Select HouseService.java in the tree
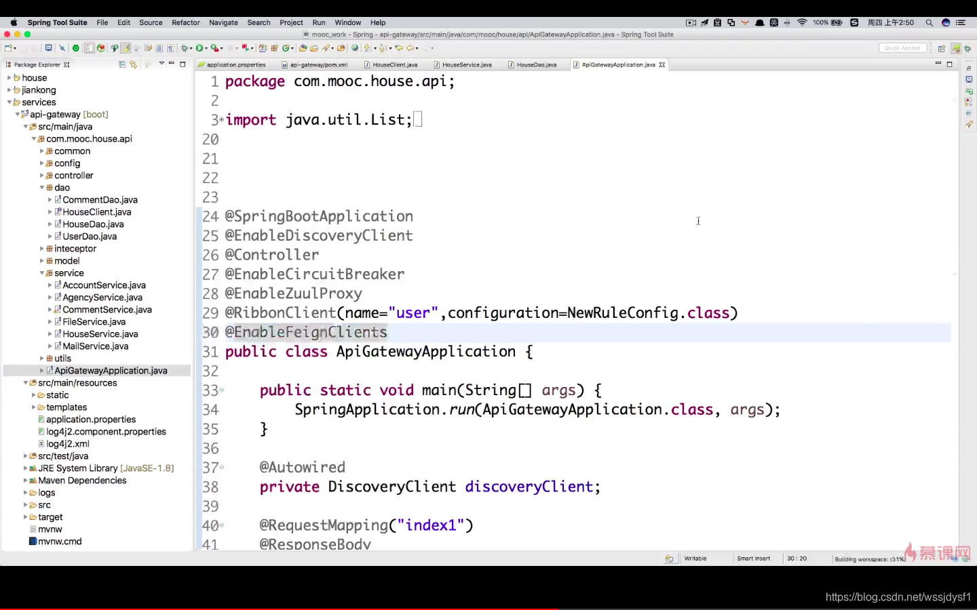Image resolution: width=977 pixels, height=610 pixels. pos(100,334)
